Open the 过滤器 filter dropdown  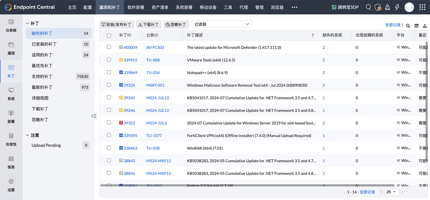click(222, 24)
